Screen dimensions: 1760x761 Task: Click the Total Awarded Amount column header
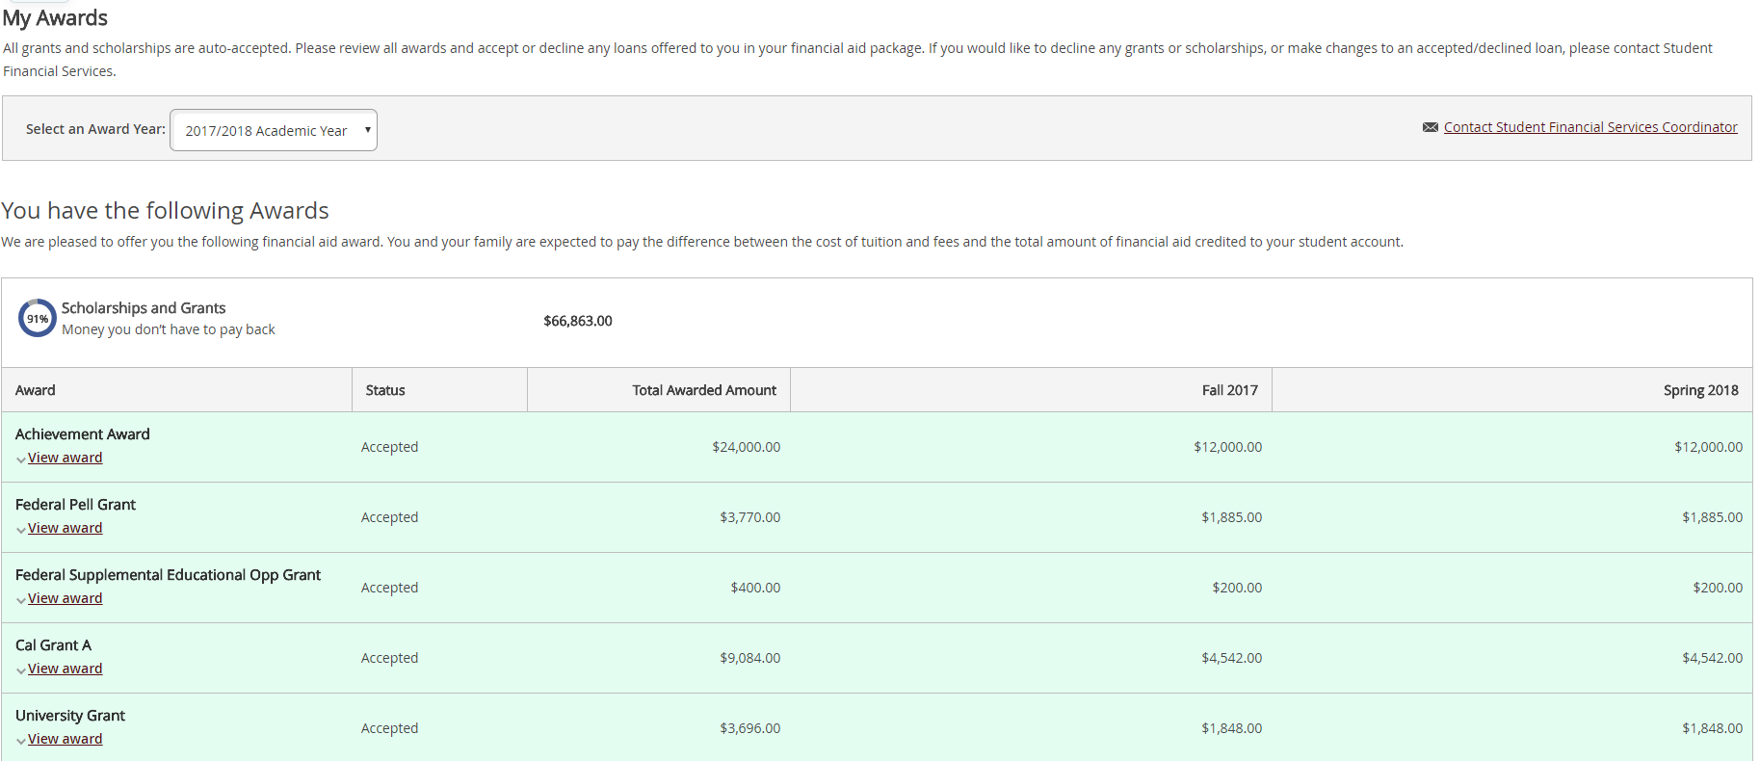(703, 390)
